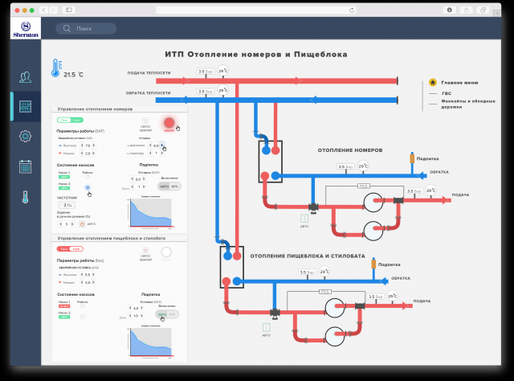Click the white alarm indicator in пищеблока panel
The height and width of the screenshot is (381, 514).
[x=166, y=252]
